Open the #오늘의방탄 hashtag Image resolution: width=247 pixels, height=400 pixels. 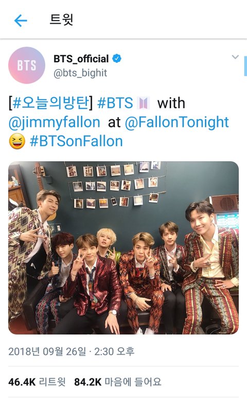[x=50, y=103]
